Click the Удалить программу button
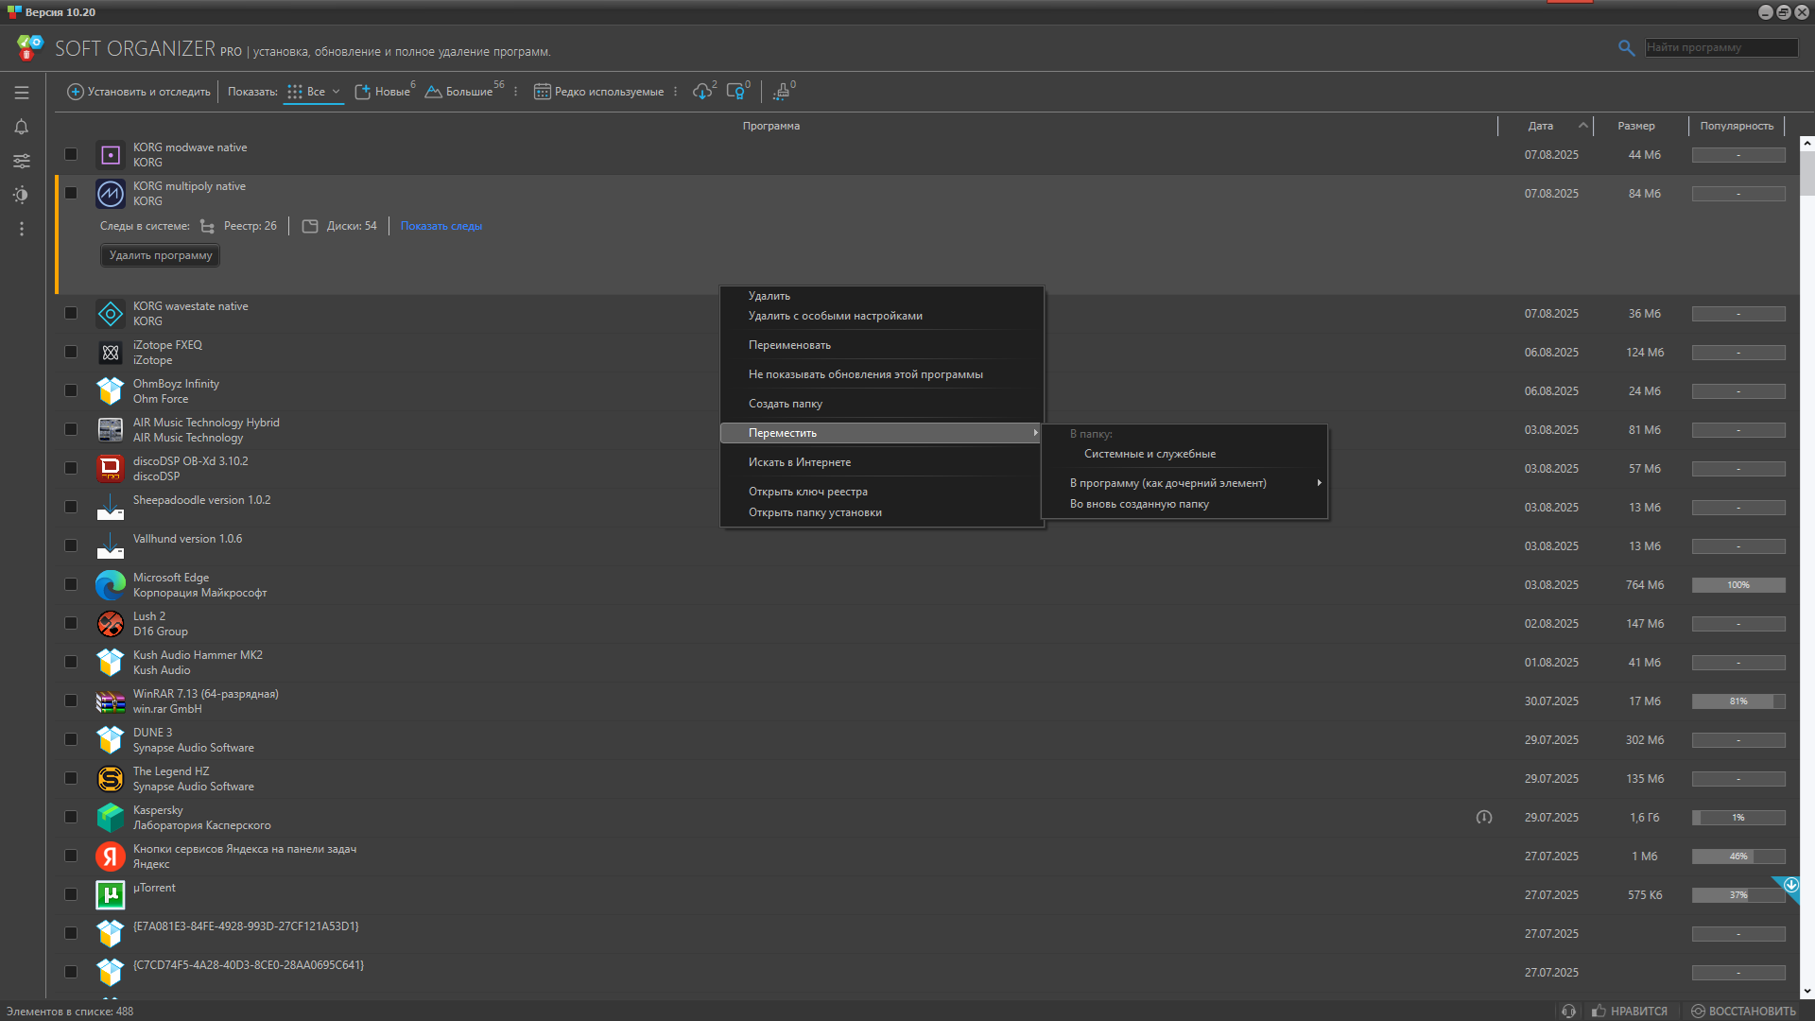The height and width of the screenshot is (1021, 1815). click(x=160, y=255)
